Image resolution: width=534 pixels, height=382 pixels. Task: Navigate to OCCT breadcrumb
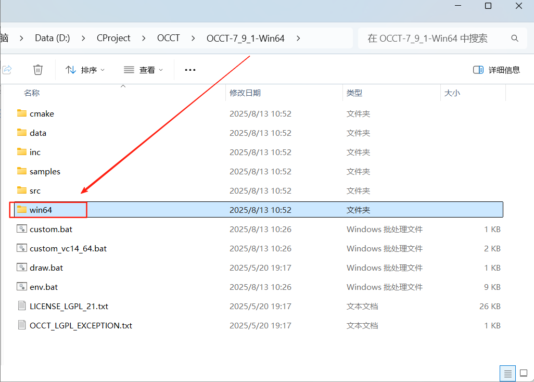tap(168, 38)
